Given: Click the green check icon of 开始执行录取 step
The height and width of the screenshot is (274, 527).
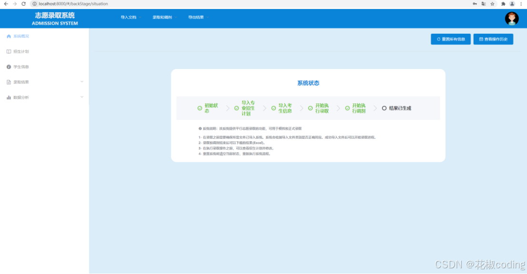Looking at the screenshot, I should 311,108.
